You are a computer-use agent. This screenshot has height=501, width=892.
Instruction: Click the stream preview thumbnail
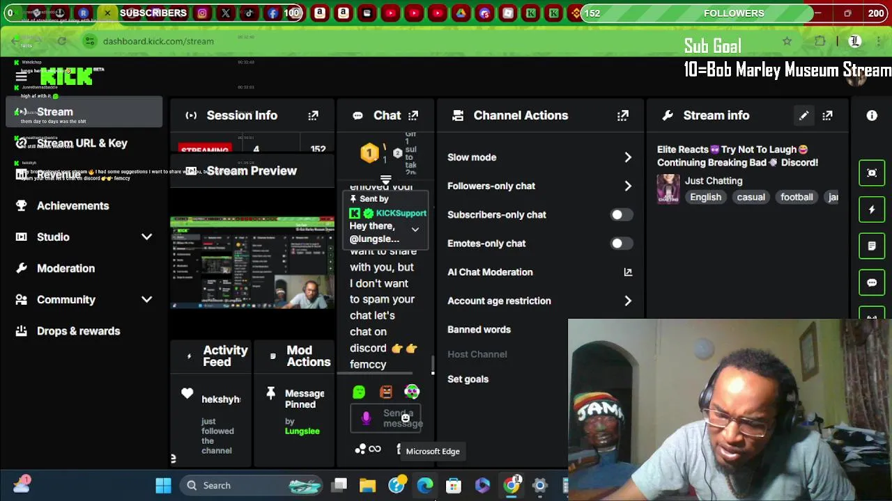[x=252, y=262]
